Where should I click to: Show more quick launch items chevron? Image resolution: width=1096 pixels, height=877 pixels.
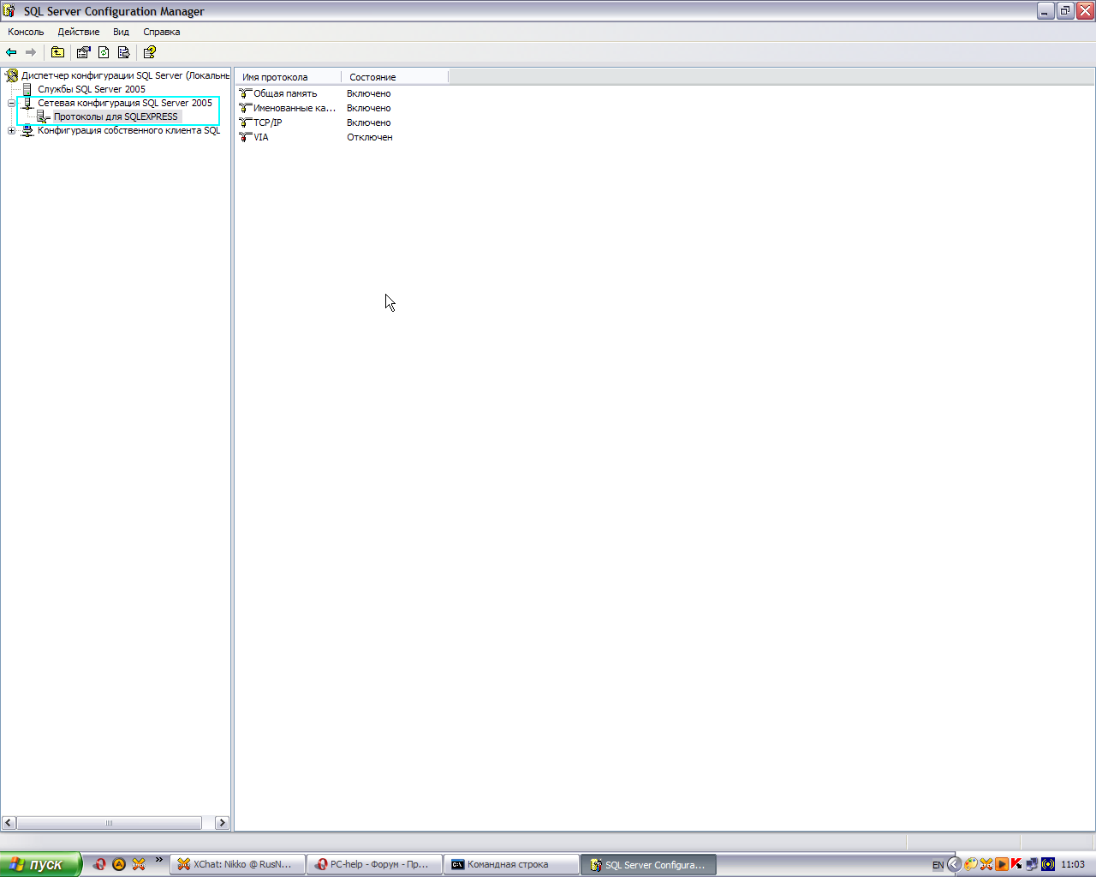pyautogui.click(x=158, y=860)
